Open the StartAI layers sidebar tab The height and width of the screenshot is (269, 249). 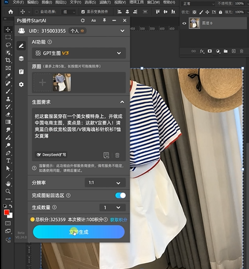pyautogui.click(x=21, y=59)
